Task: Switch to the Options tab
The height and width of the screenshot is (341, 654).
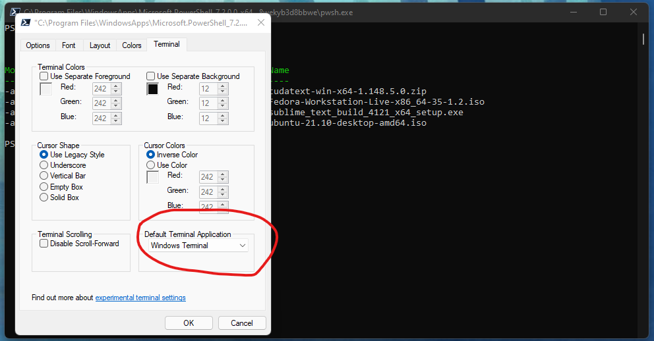Action: (x=38, y=45)
